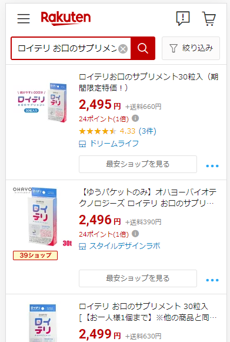The height and width of the screenshot is (342, 230).
Task: Click the info icon beside second item's points
Action: (135, 234)
